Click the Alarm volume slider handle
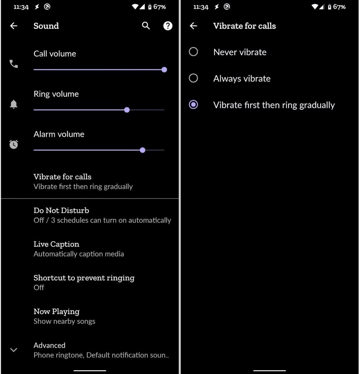359x374 pixels. click(142, 150)
